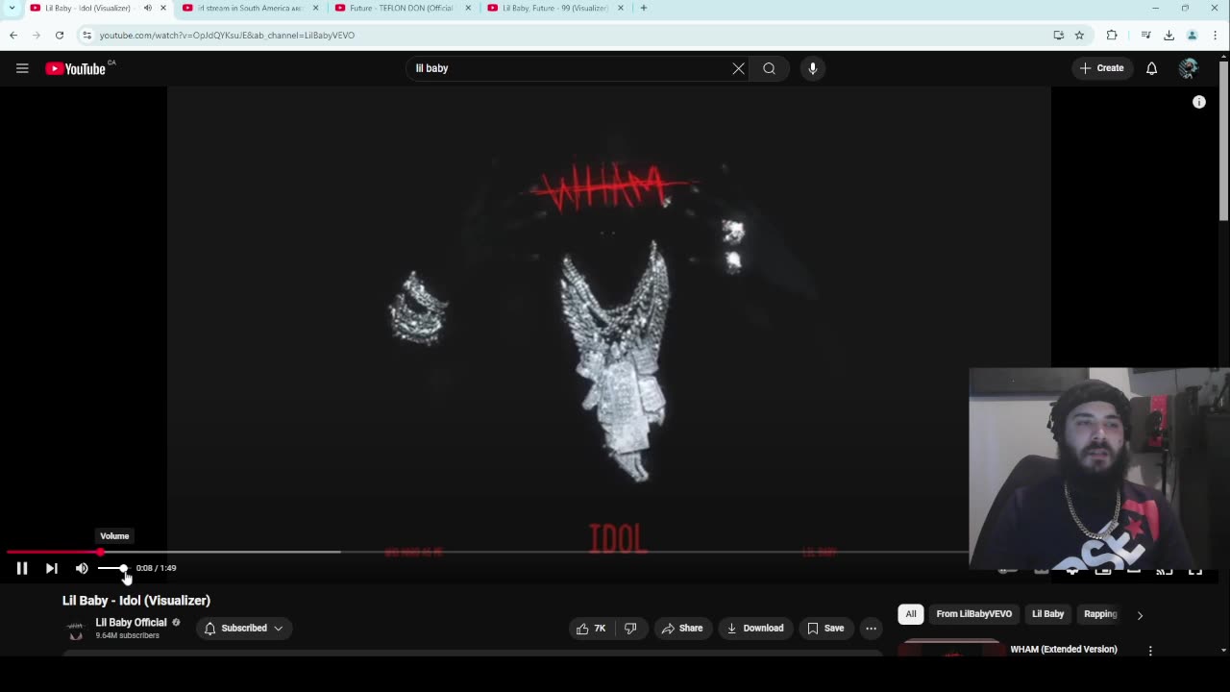Go back in browser history

pyautogui.click(x=13, y=35)
